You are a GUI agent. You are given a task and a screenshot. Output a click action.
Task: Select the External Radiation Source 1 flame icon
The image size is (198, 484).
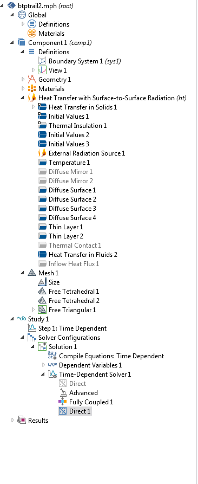(42, 153)
